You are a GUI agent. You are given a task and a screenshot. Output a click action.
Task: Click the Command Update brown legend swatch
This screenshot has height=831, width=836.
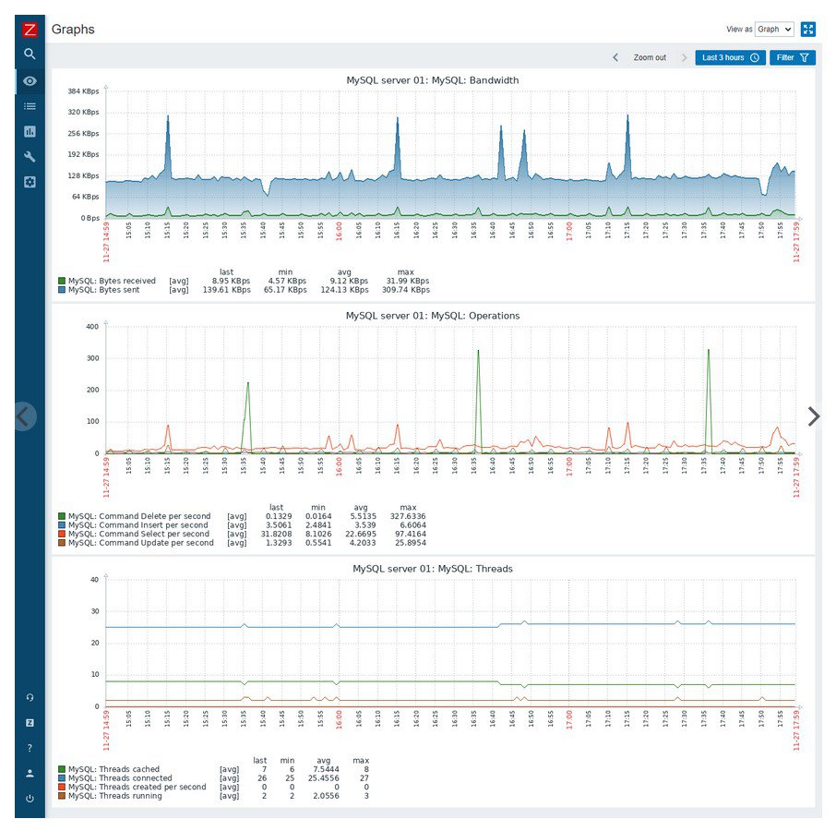pos(62,543)
